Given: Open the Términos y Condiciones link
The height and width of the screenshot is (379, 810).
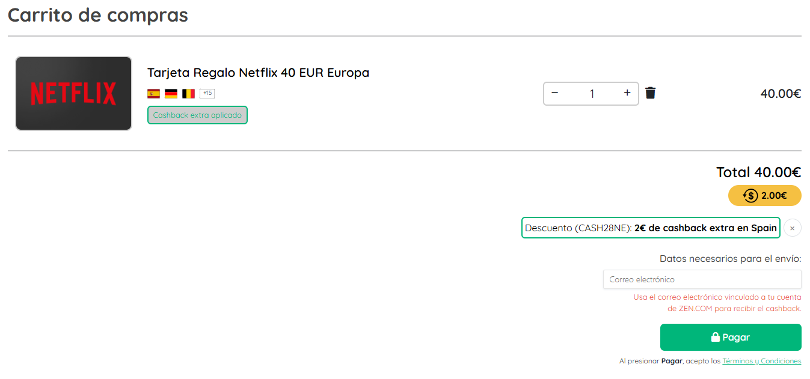Looking at the screenshot, I should point(761,361).
